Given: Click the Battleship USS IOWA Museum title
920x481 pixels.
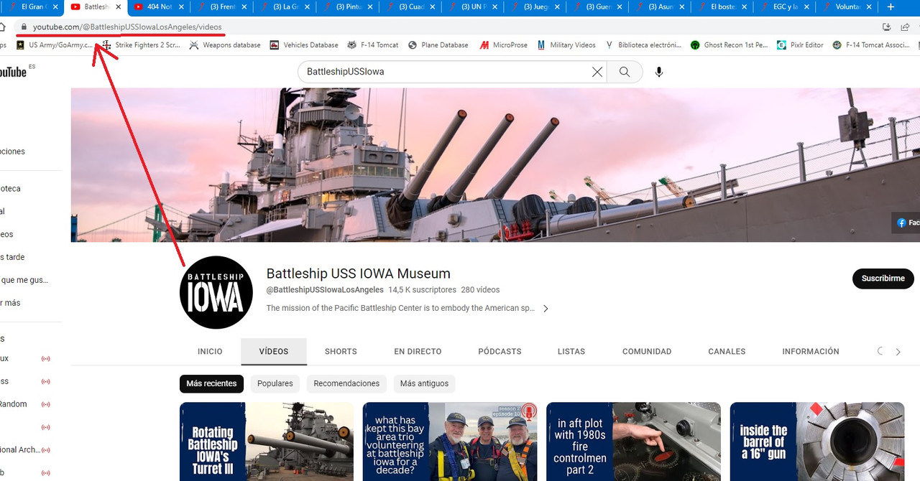Looking at the screenshot, I should [x=359, y=274].
